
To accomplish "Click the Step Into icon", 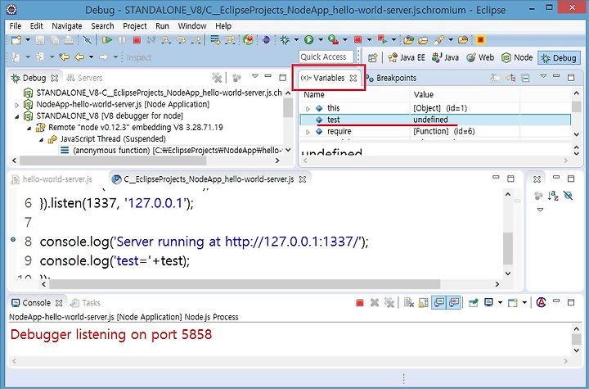I will 166,40.
